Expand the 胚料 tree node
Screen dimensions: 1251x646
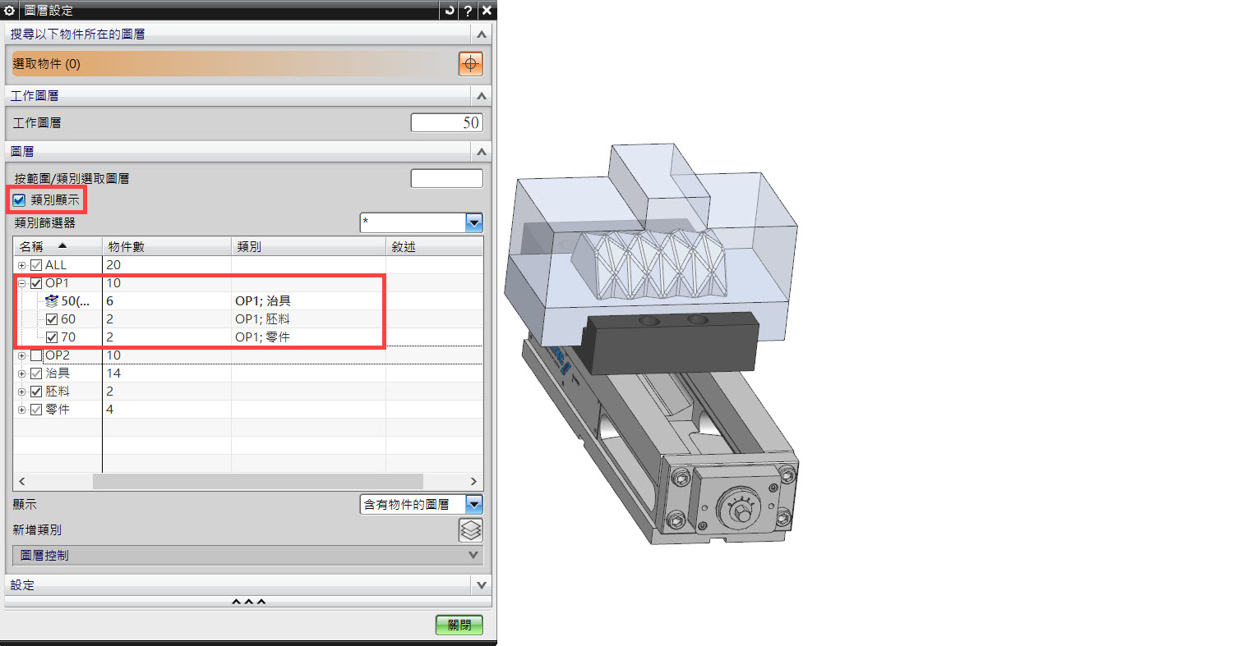[22, 392]
